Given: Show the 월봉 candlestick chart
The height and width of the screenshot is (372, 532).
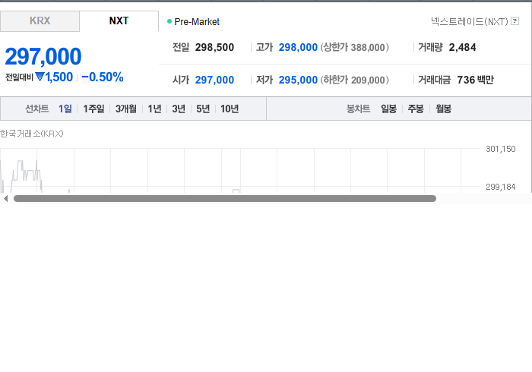Looking at the screenshot, I should 443,109.
